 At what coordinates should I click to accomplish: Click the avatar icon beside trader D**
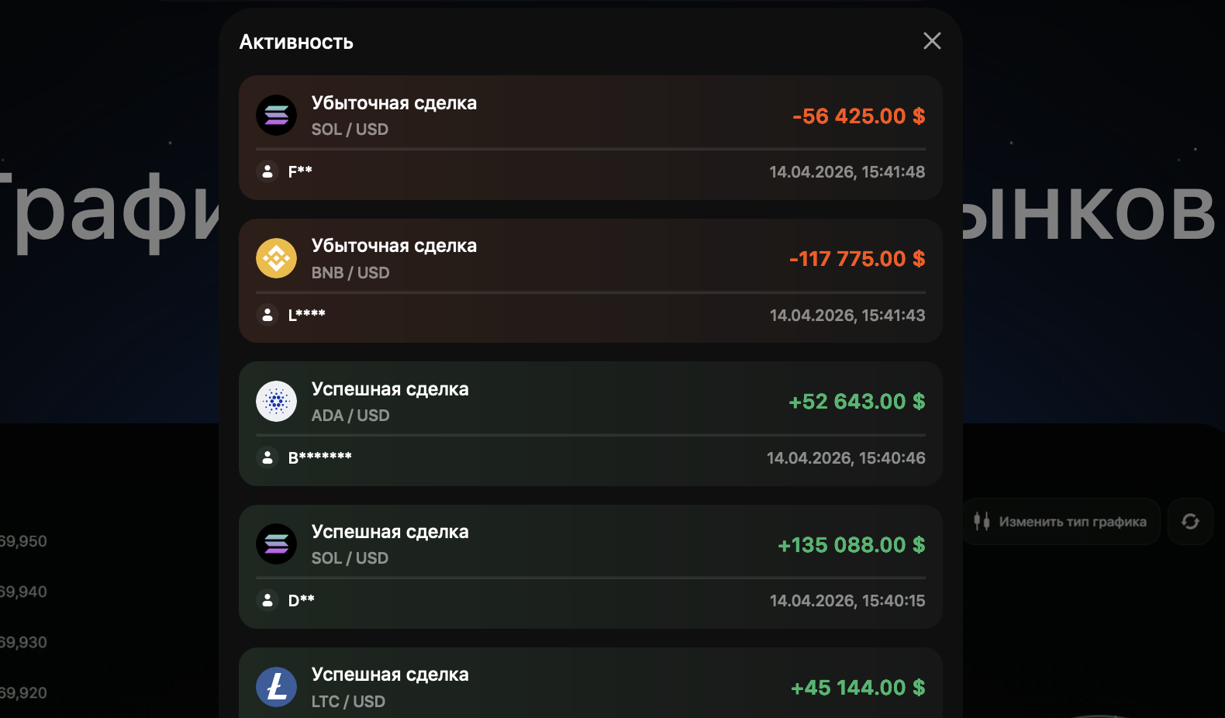pyautogui.click(x=267, y=600)
